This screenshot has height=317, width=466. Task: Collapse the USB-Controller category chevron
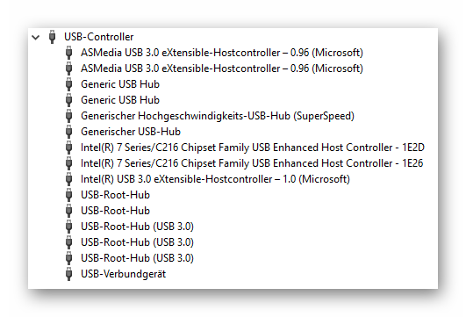(36, 38)
